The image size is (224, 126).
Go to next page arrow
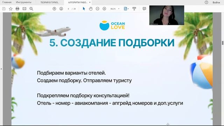click(61, 9)
